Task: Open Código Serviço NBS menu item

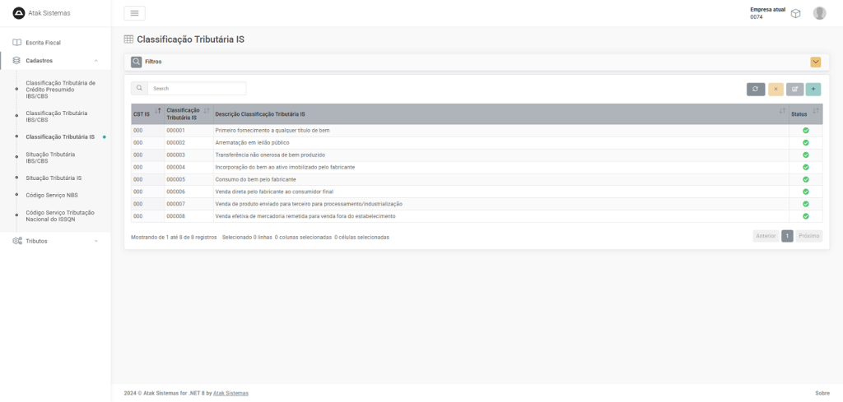Action: coord(51,195)
